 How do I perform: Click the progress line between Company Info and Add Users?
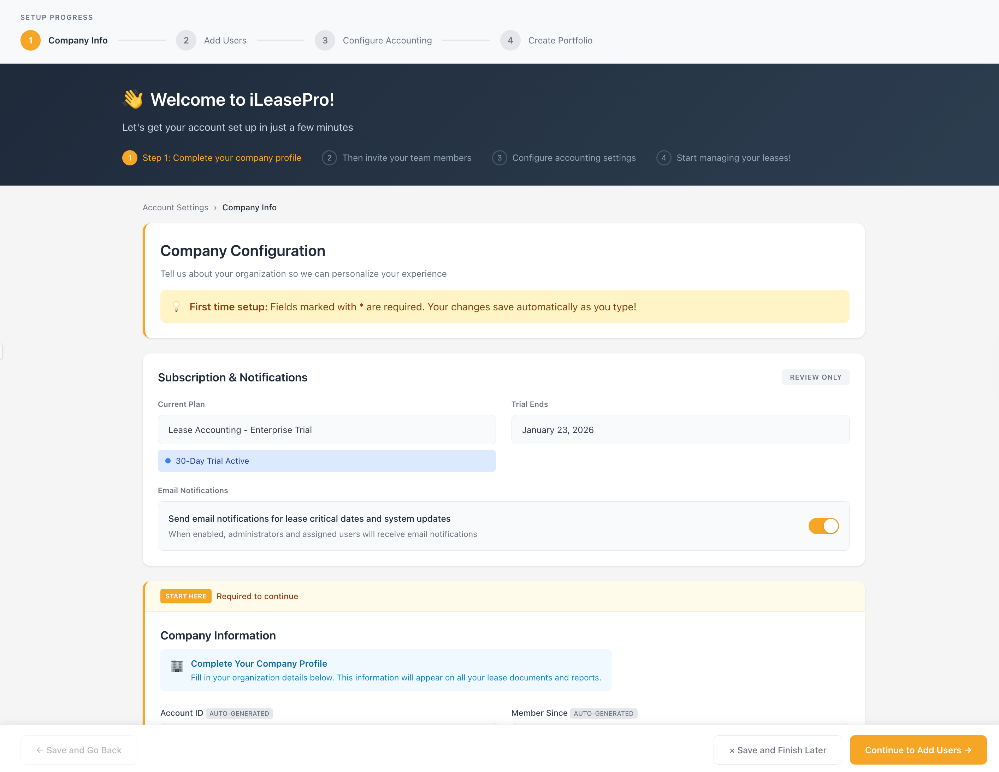click(142, 40)
